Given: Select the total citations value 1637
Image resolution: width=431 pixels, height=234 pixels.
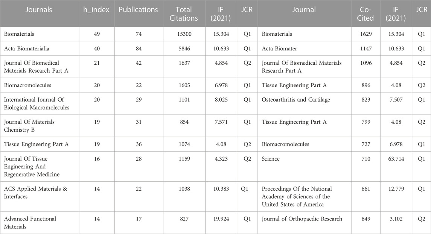Looking at the screenshot, I should tap(184, 63).
